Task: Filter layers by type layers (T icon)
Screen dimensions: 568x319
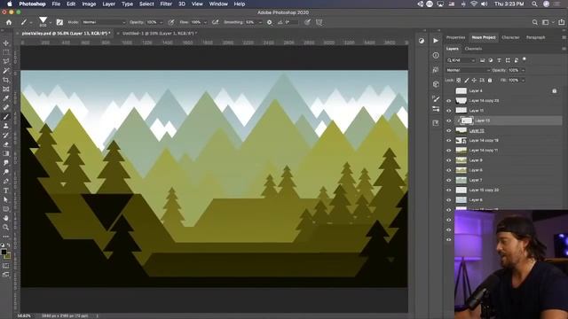Action: [x=499, y=60]
